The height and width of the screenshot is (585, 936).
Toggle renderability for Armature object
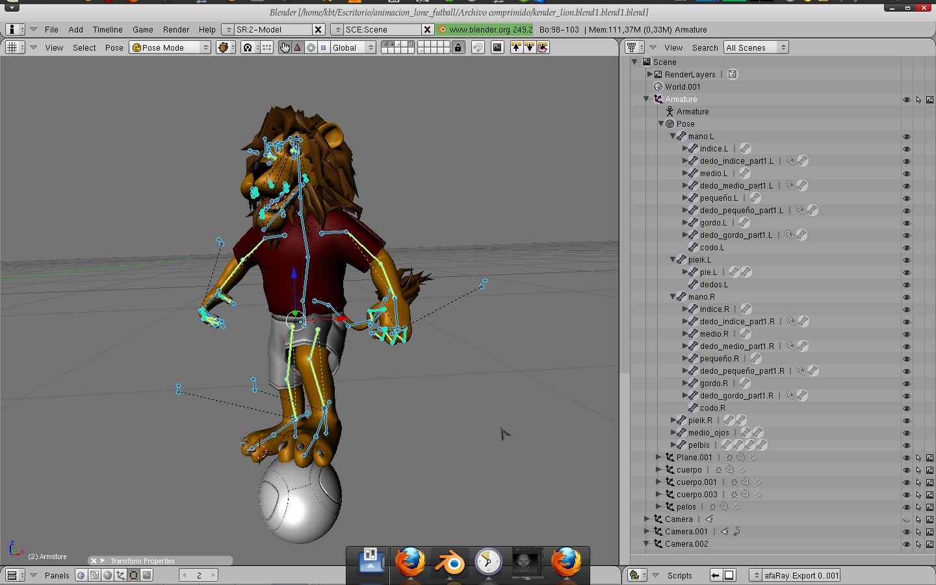click(930, 100)
